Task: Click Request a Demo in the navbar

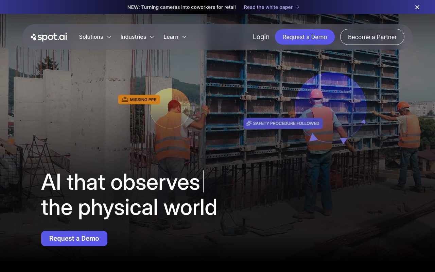Action: pos(305,37)
